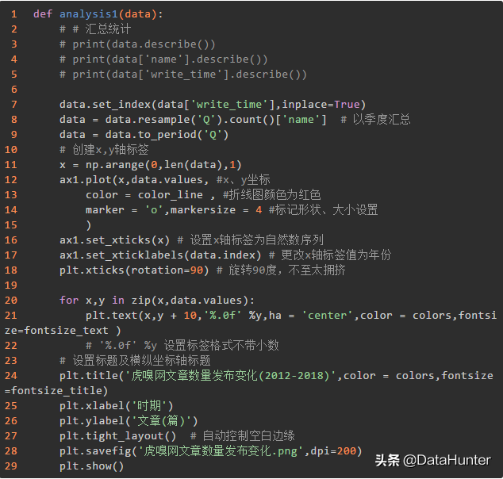503x479 pixels.
Task: Click the for loop keyword on line 20
Action: pyautogui.click(x=68, y=300)
